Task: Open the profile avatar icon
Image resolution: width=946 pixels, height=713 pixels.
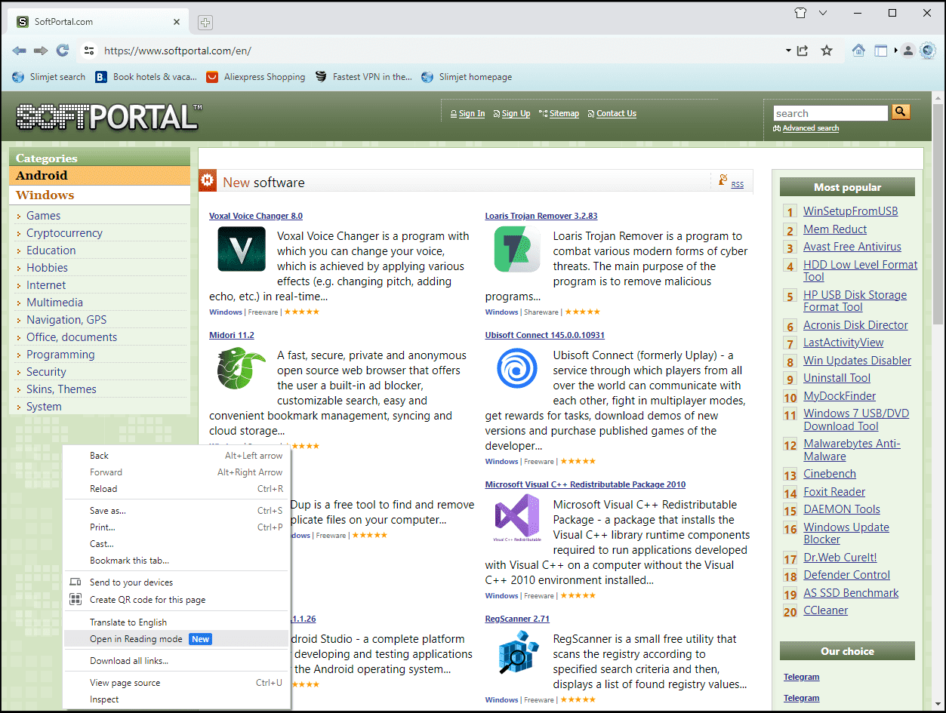Action: coord(908,51)
